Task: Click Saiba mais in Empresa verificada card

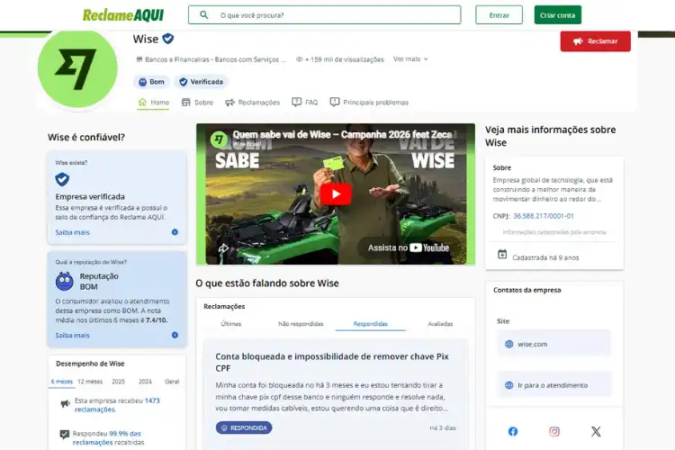Action: point(72,232)
